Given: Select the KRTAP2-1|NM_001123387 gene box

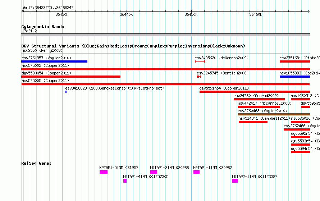Looking at the screenshot, I should (x=235, y=181).
